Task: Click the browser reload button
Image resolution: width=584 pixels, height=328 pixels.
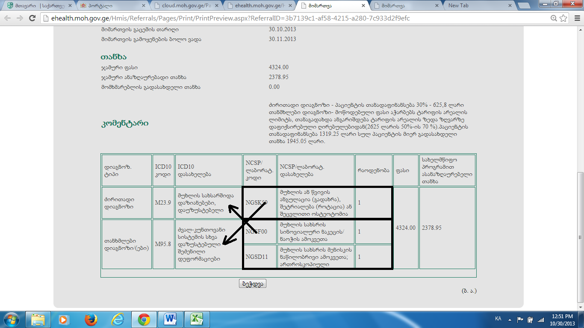Action: (32, 18)
